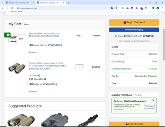Image resolution: width=165 pixels, height=127 pixels.
Task: Click the My Cart heading
Action: [x=15, y=24]
